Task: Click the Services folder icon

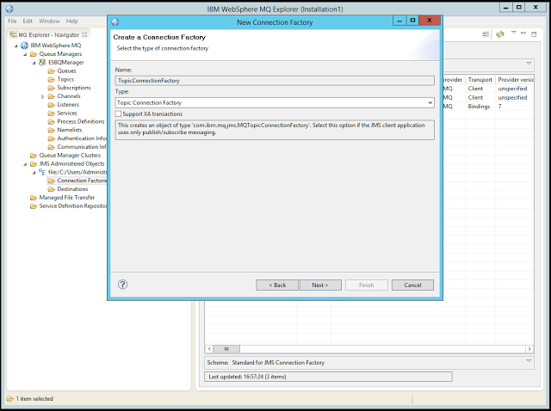Action: point(52,113)
